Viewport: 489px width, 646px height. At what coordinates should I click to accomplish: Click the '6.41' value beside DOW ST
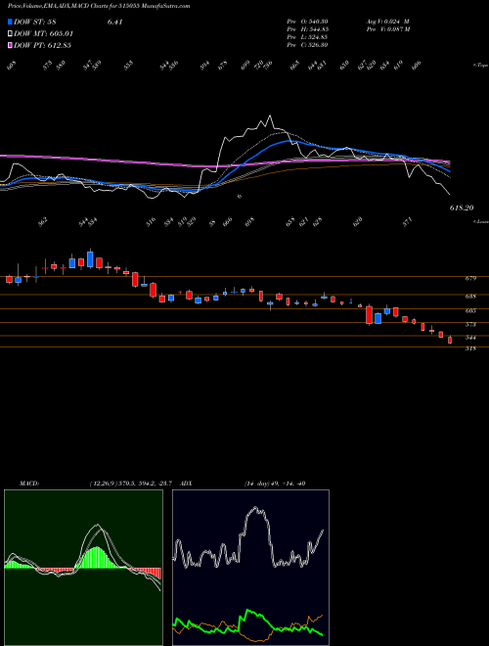coord(114,23)
